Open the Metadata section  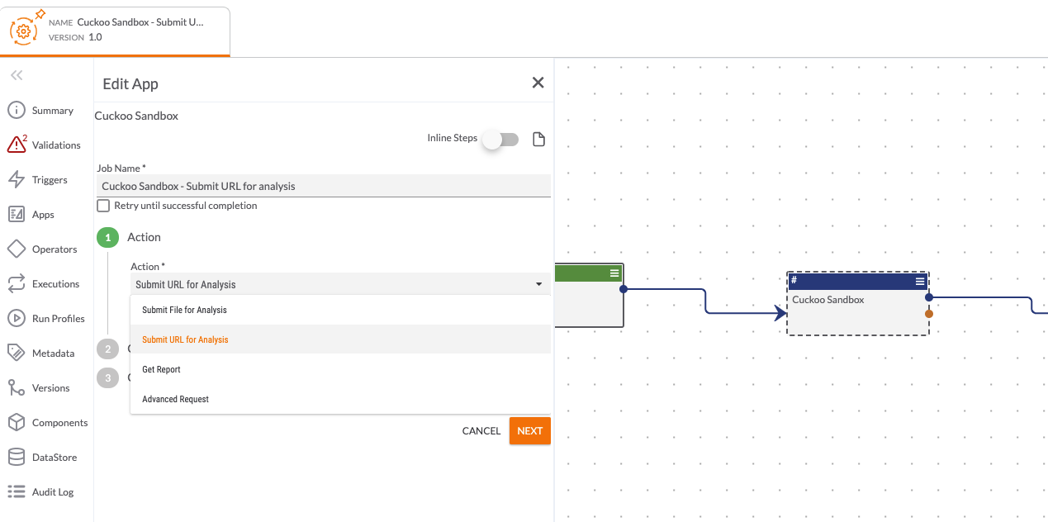[54, 354]
